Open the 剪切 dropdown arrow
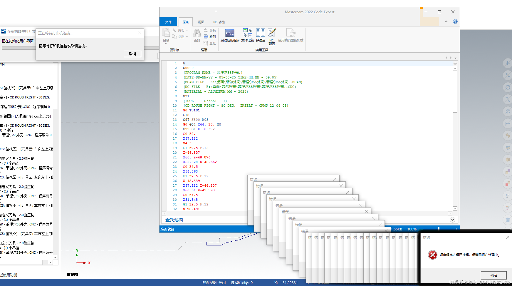The height and width of the screenshot is (286, 512). pos(187,30)
